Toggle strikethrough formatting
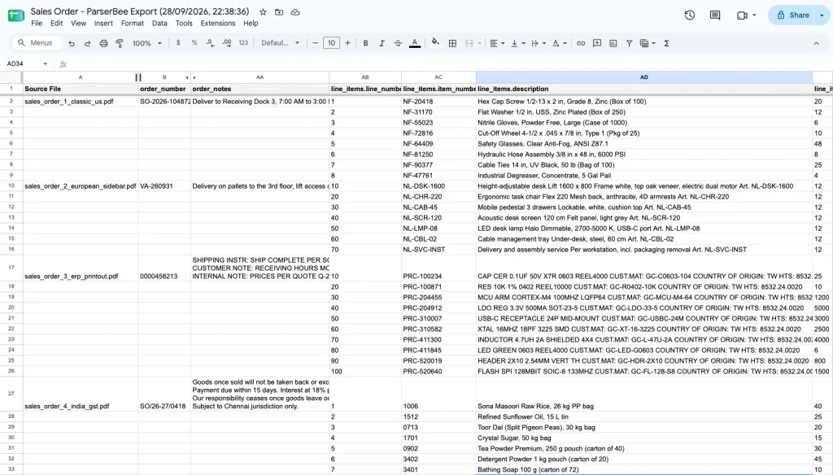This screenshot has width=833, height=475. click(x=398, y=43)
